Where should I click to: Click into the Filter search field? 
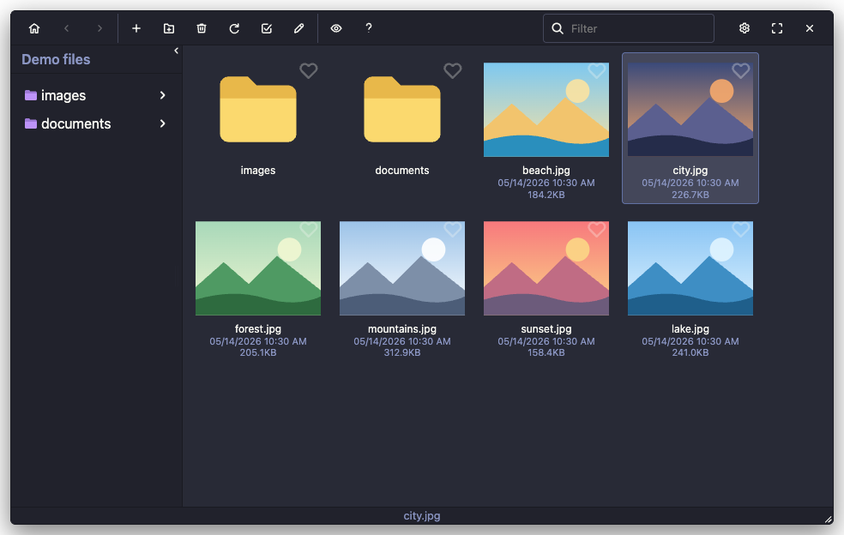[x=629, y=28]
